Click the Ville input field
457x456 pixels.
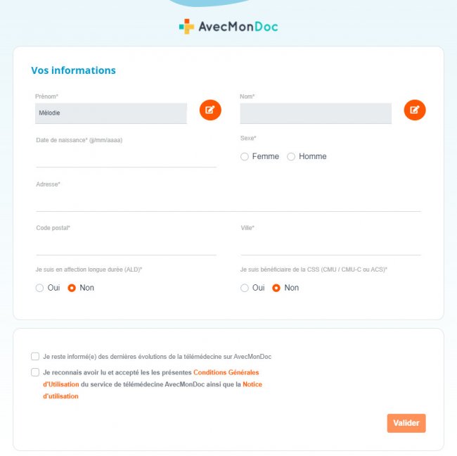(330, 246)
